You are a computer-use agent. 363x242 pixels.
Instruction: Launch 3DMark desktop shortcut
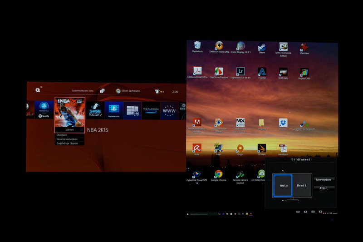[x=262, y=149]
